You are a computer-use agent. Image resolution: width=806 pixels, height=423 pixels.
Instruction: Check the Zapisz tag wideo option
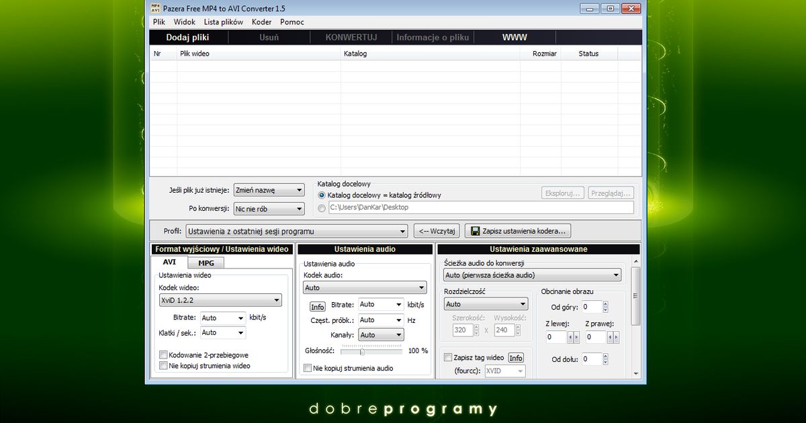448,358
